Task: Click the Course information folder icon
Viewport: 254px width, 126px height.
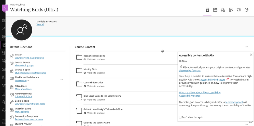Action: tap(79, 84)
